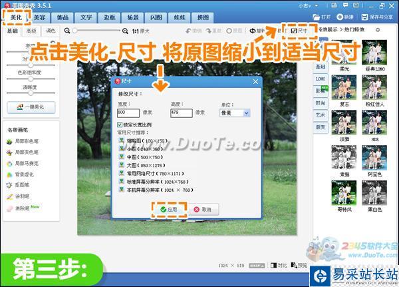Apply the 经典LOMO effect thumbnail

[374, 53]
